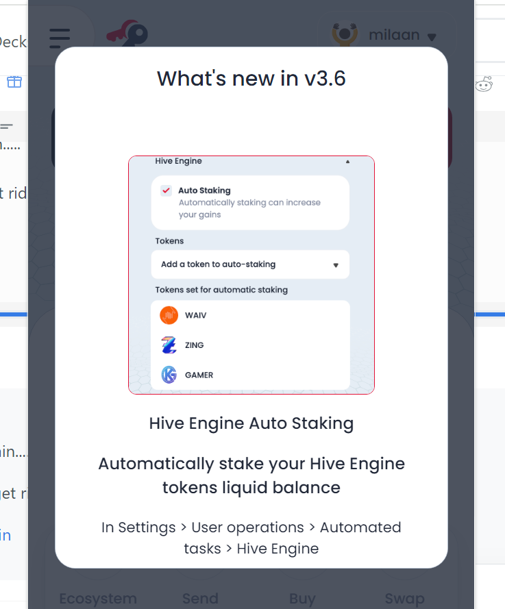Click the Hive Engine Auto Staking title
The width and height of the screenshot is (505, 609).
pyautogui.click(x=251, y=423)
